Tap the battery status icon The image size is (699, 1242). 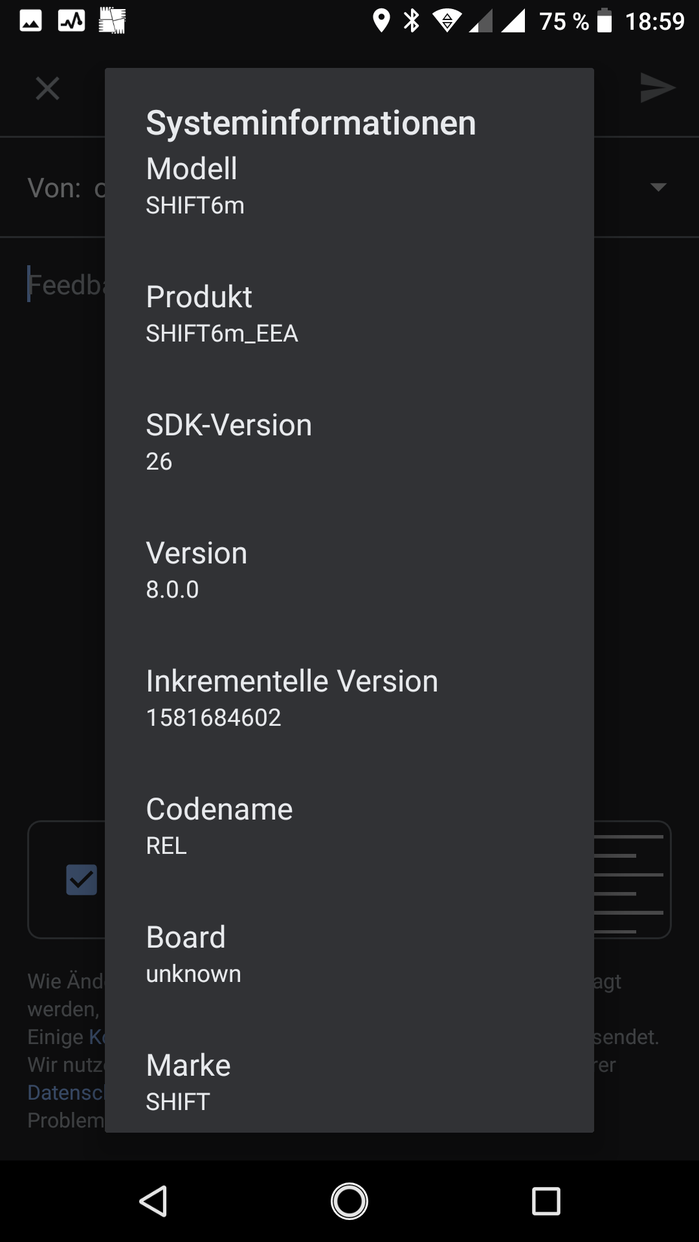click(604, 21)
